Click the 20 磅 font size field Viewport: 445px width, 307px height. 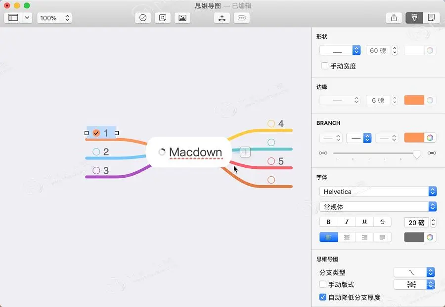(x=416, y=223)
